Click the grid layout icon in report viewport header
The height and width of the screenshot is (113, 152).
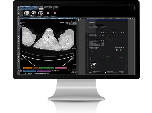[81, 18]
